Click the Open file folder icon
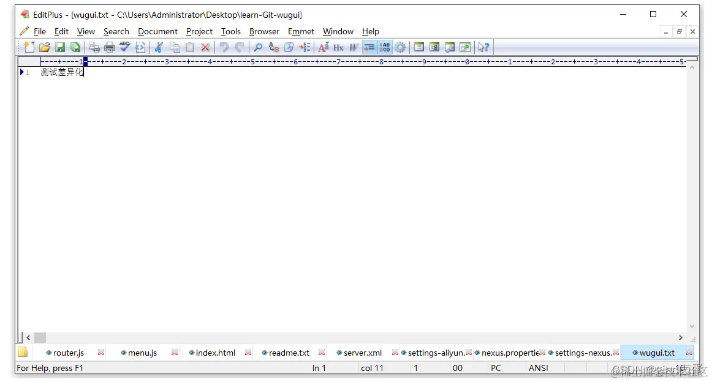This screenshot has height=382, width=712. (x=45, y=47)
